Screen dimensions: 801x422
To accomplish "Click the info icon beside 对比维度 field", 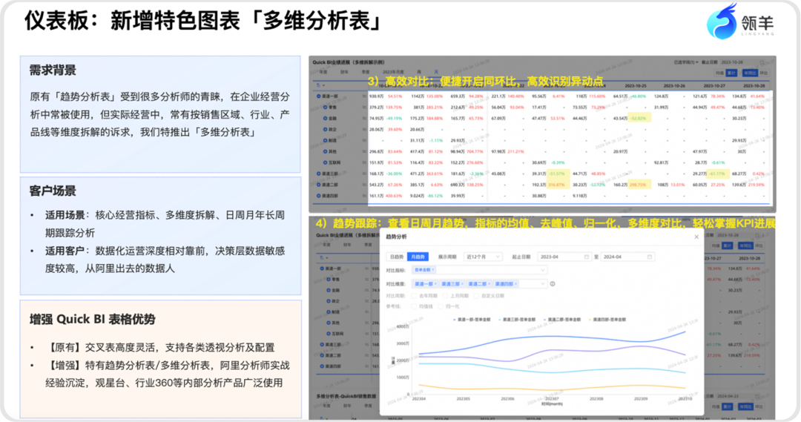I will [553, 283].
